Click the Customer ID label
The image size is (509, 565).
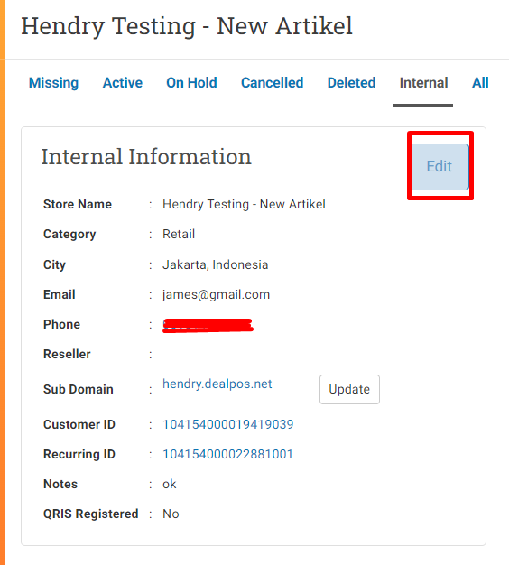[x=79, y=424]
